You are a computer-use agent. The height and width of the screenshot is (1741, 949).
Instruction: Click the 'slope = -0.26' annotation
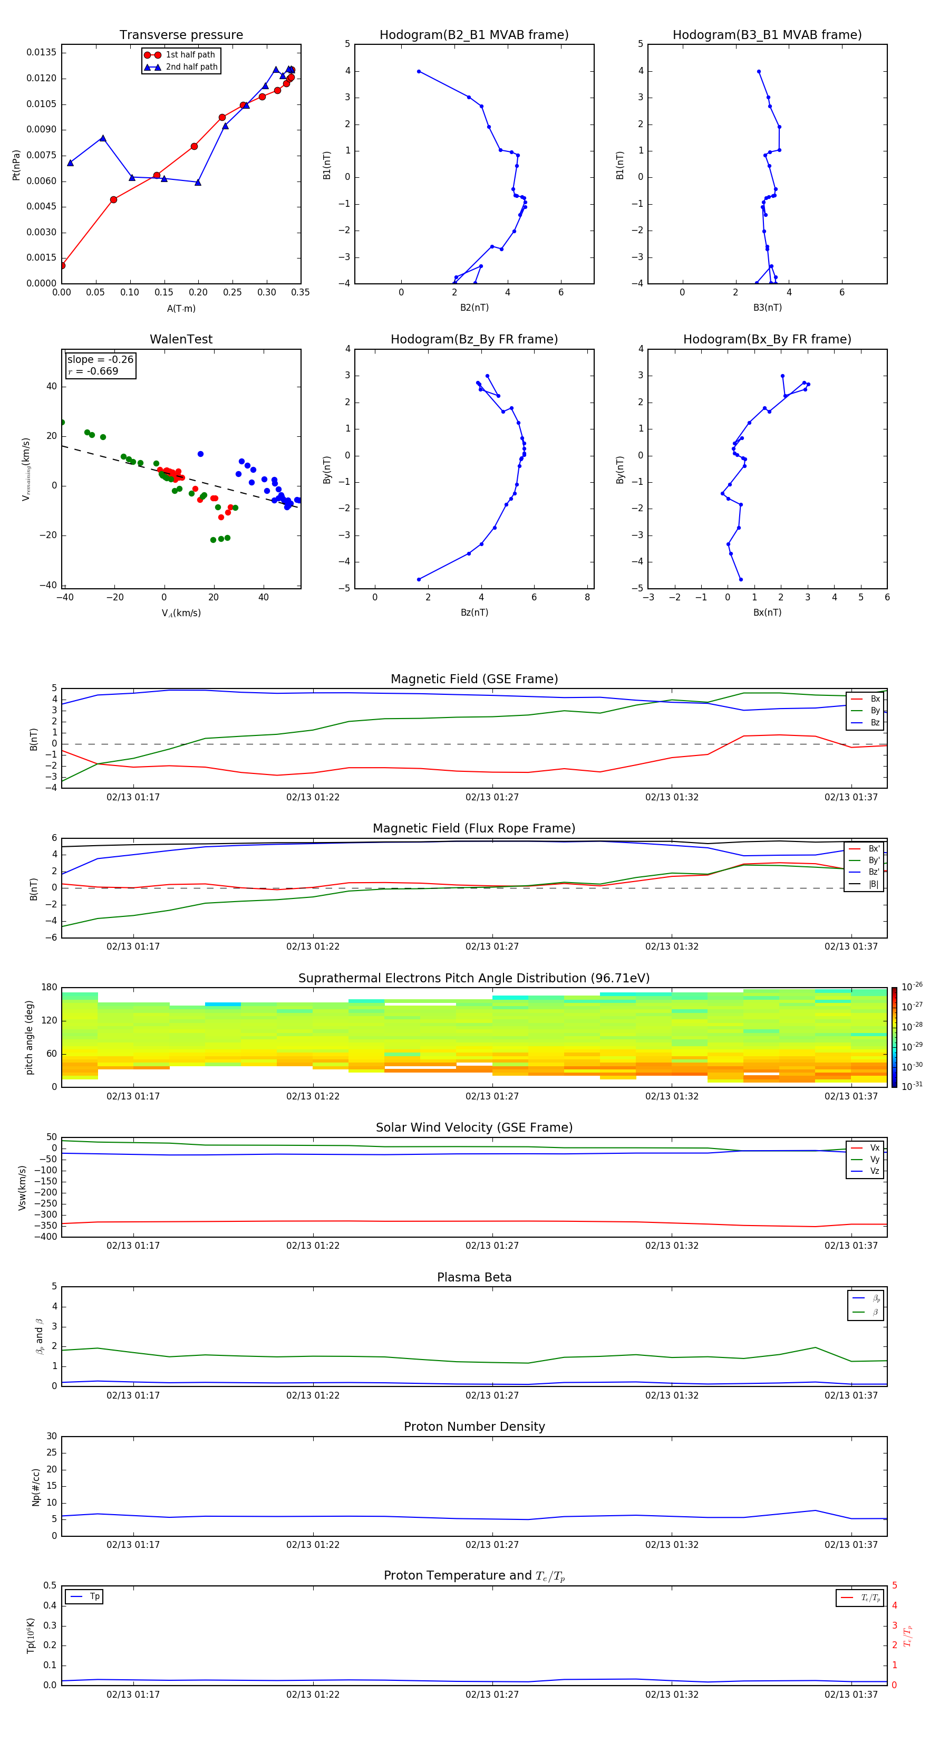tap(101, 360)
